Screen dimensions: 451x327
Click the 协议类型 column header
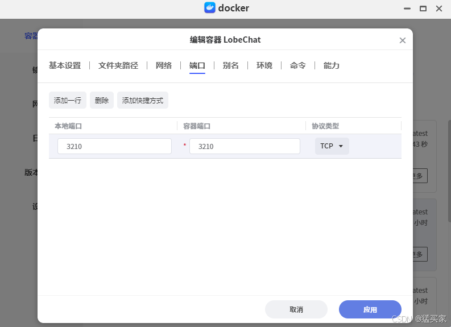pos(325,126)
